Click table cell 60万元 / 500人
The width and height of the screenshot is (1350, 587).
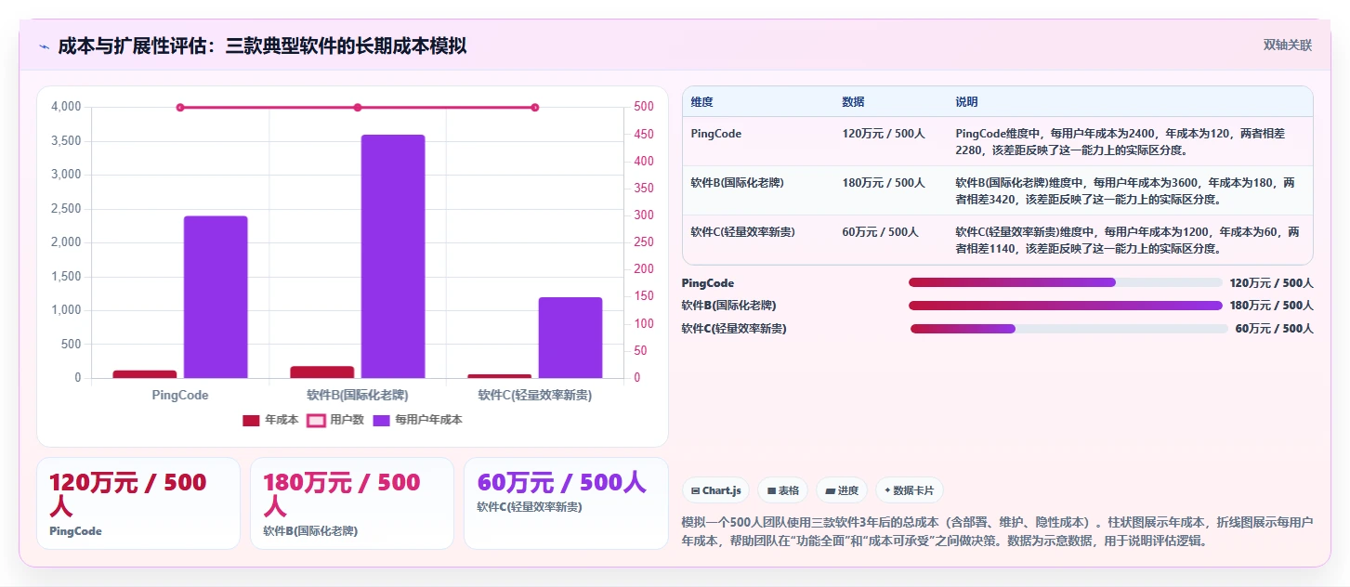[880, 232]
